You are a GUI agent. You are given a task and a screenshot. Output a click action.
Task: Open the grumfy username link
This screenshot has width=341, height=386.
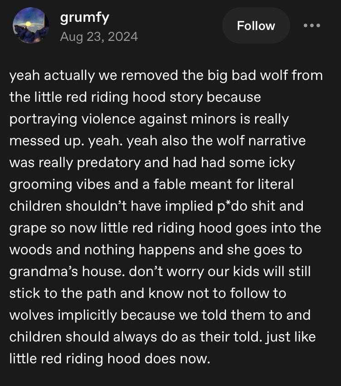point(85,18)
